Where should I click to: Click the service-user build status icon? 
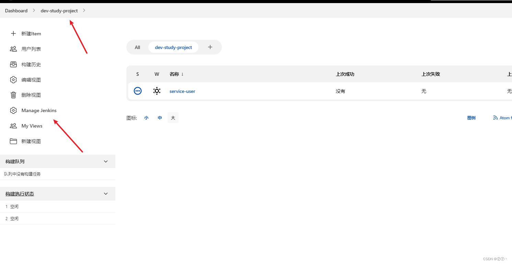(x=138, y=91)
